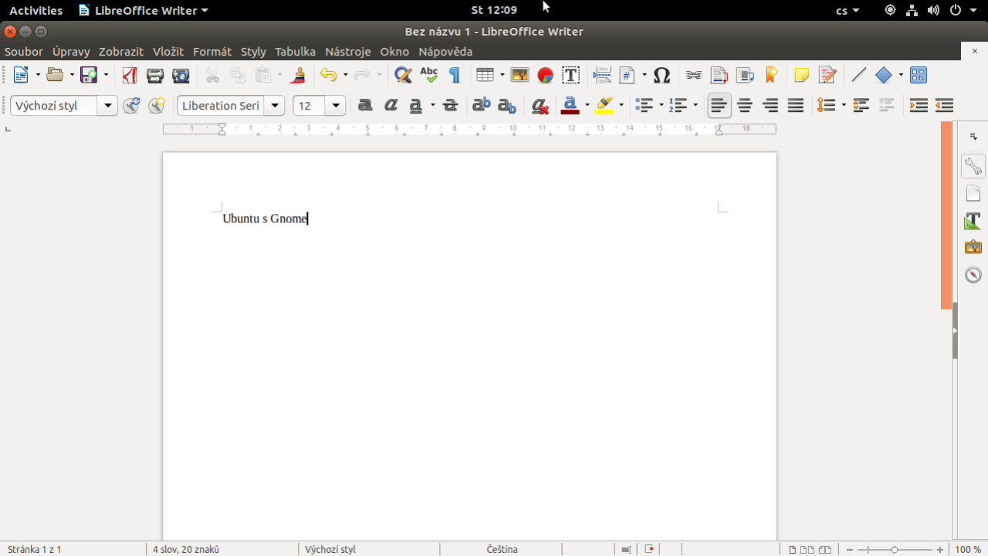Apply the dark red font color
The height and width of the screenshot is (556, 988).
pyautogui.click(x=570, y=106)
